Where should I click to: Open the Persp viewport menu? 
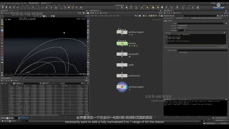(79, 19)
